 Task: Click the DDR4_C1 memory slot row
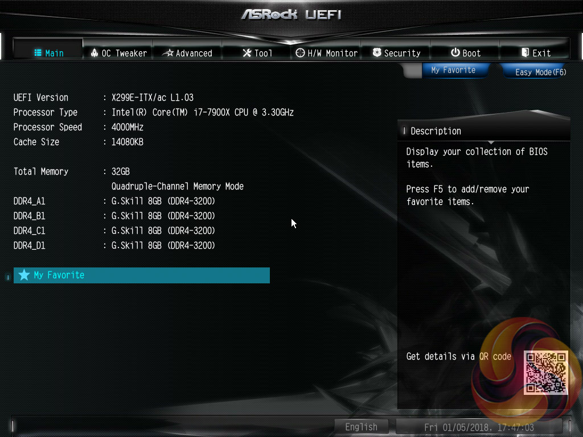coord(114,231)
